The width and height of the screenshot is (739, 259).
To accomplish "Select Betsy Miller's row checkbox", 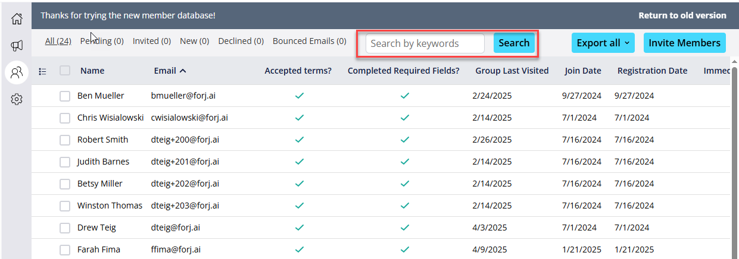I will (65, 184).
